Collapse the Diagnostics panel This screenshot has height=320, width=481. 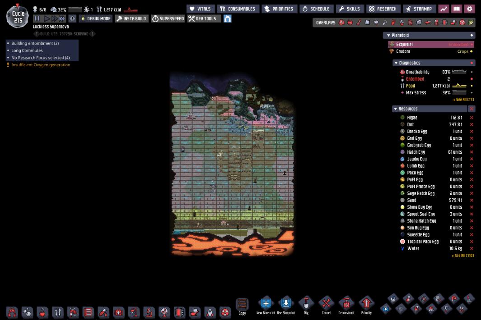pyautogui.click(x=396, y=63)
